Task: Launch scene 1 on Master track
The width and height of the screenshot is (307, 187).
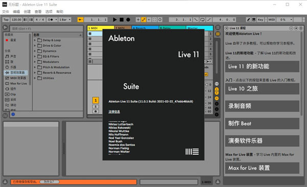Action: (x=209, y=34)
